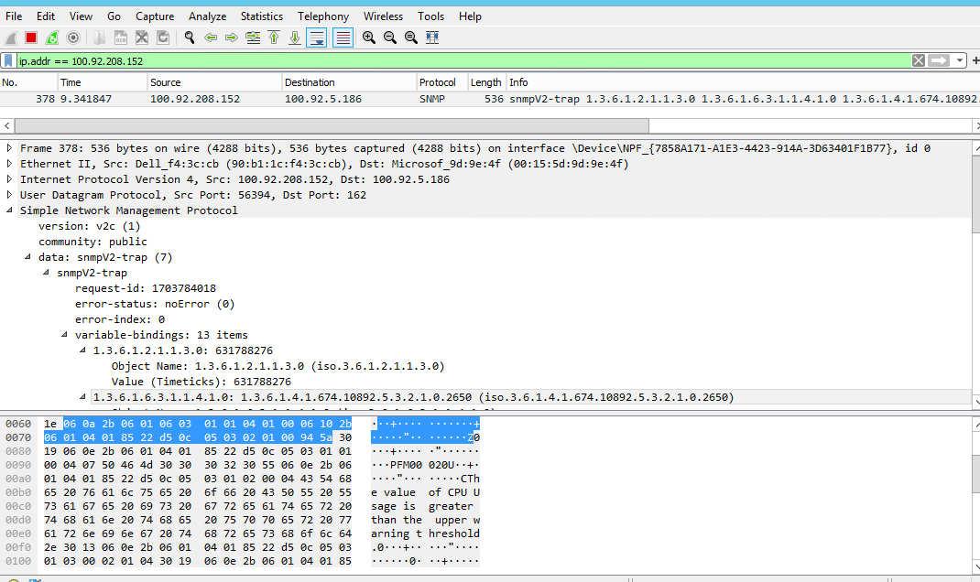Image resolution: width=980 pixels, height=582 pixels.
Task: Click the restart current capture icon
Action: coord(52,37)
